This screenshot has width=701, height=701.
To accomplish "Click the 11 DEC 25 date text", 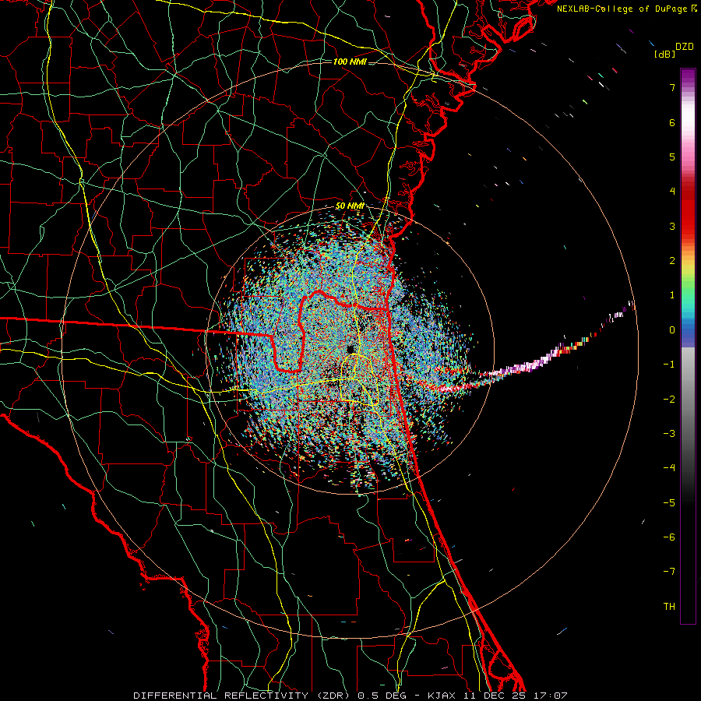I will point(495,696).
